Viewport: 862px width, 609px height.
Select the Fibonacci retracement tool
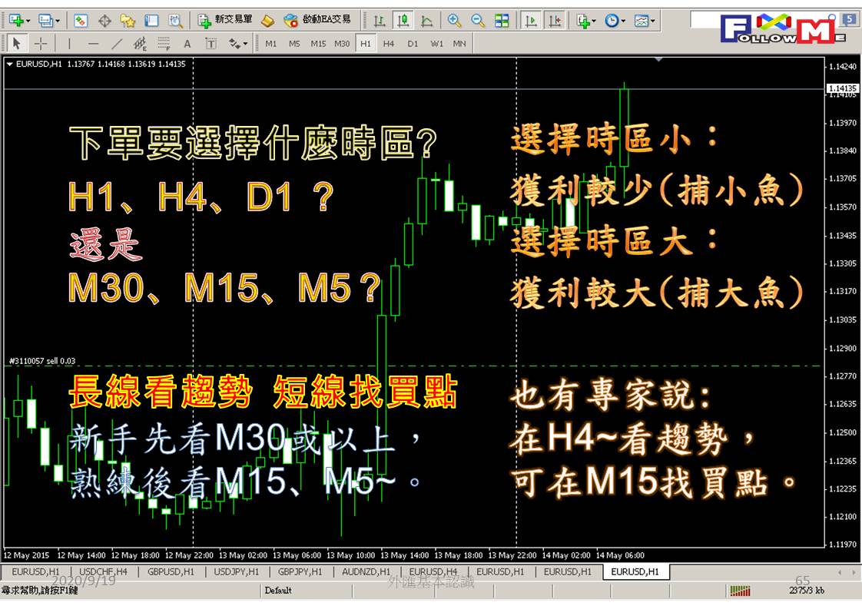pyautogui.click(x=164, y=44)
